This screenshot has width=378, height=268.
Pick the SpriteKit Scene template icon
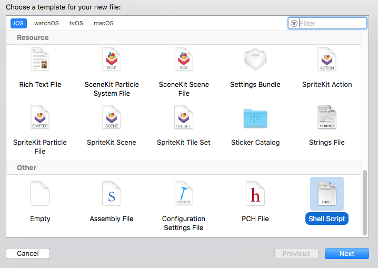[x=112, y=117]
